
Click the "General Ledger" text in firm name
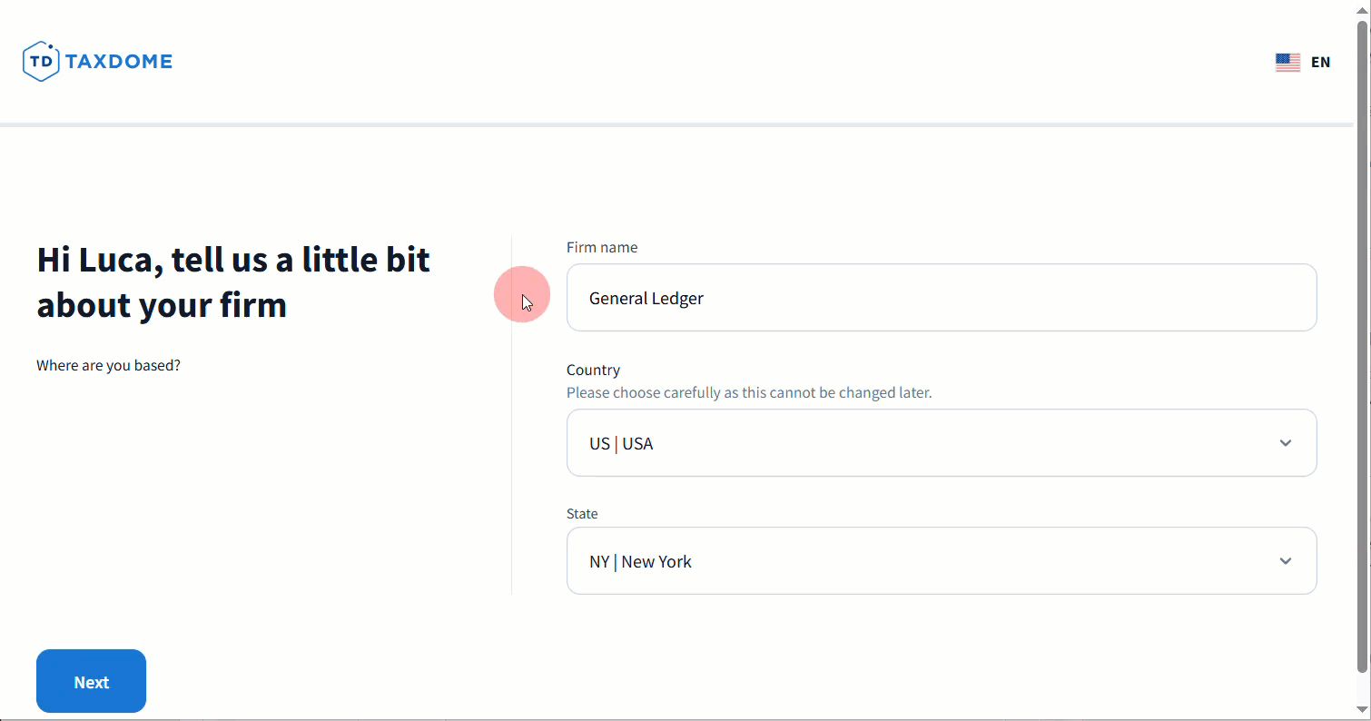pos(646,298)
